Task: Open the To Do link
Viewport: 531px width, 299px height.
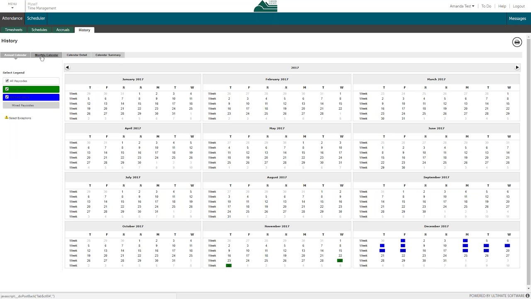Action: pyautogui.click(x=486, y=6)
